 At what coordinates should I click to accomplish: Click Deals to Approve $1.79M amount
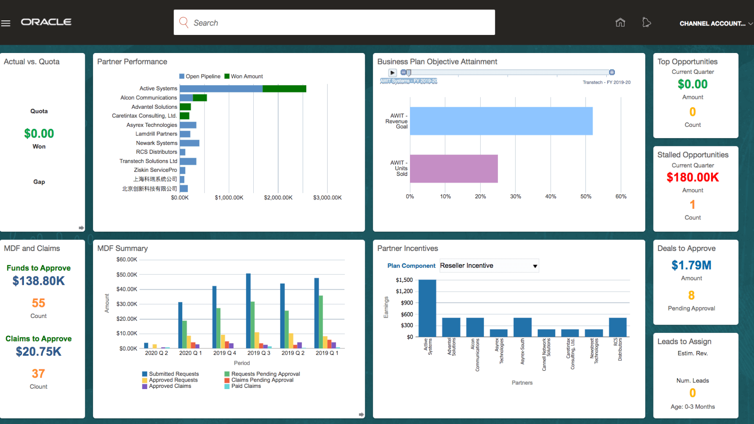(x=691, y=265)
